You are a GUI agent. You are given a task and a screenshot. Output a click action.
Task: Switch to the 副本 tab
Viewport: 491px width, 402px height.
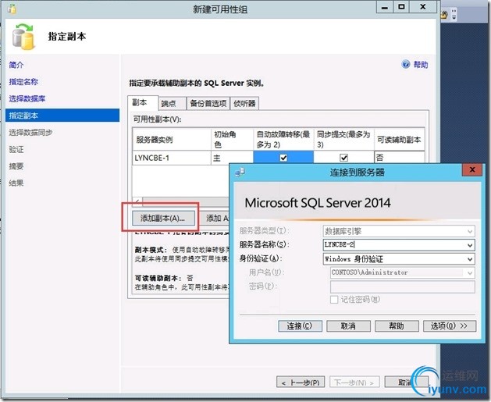(143, 102)
